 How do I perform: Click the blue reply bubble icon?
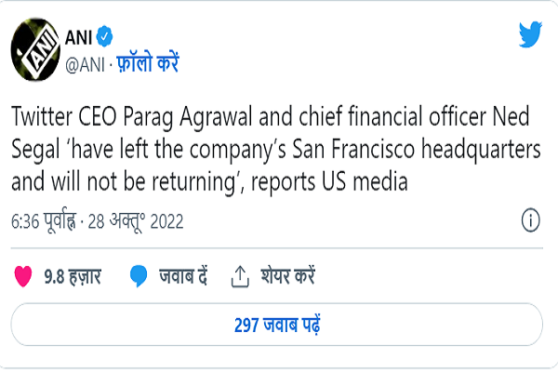coord(139,276)
